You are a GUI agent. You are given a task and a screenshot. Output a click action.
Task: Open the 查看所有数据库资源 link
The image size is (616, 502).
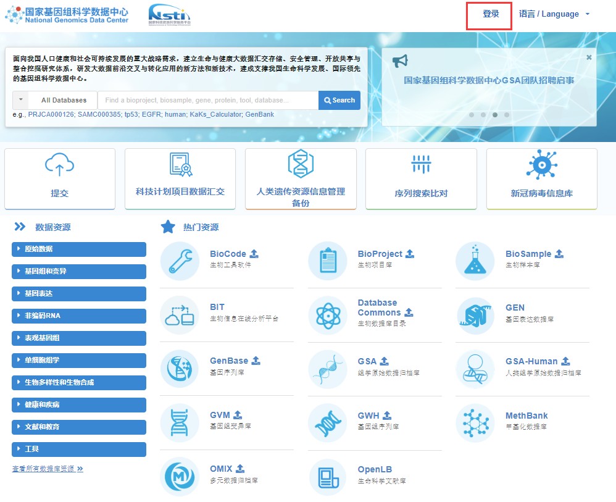tap(48, 469)
